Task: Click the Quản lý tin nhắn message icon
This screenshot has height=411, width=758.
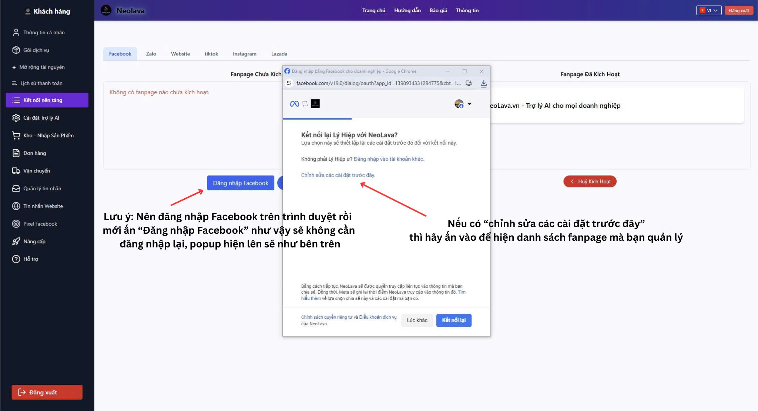Action: point(15,188)
